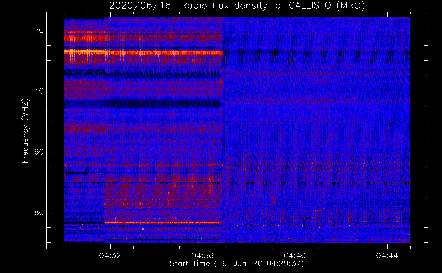Click the '04:36' time tick label
The height and width of the screenshot is (273, 442).
point(202,256)
